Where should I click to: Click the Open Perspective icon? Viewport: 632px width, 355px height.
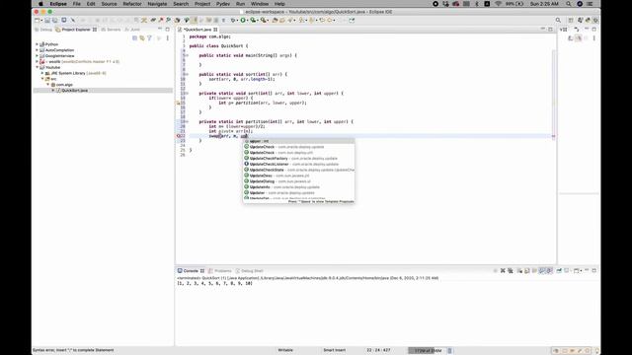point(571,20)
